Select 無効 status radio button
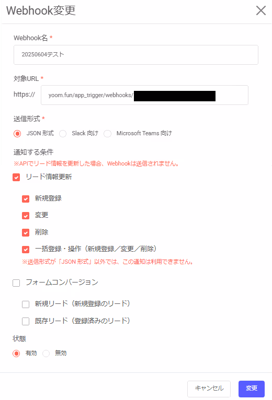This screenshot has height=400, width=272. tap(46, 354)
